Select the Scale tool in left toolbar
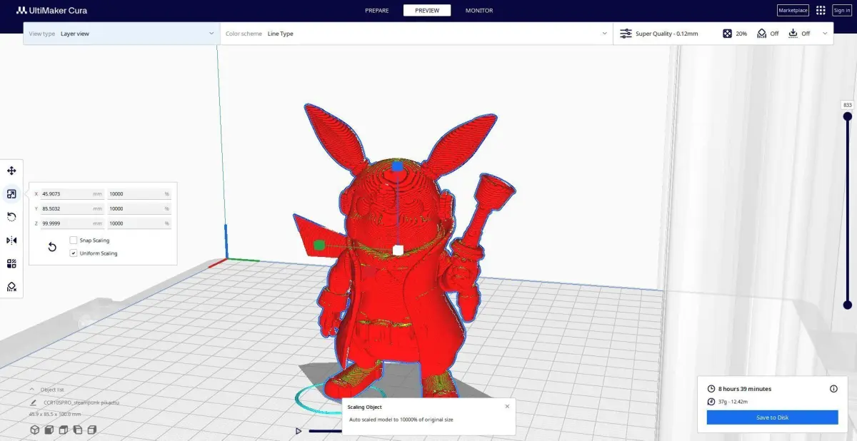 click(x=11, y=193)
